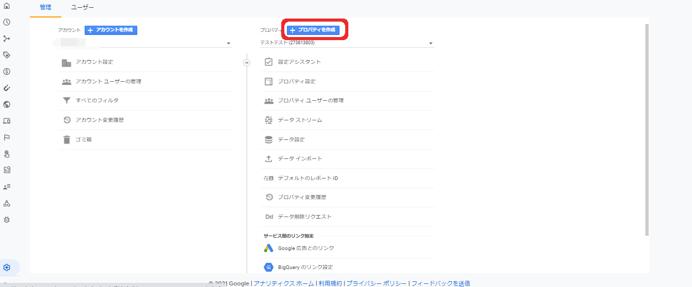Click layout icon beside プロパティ設定

[268, 81]
